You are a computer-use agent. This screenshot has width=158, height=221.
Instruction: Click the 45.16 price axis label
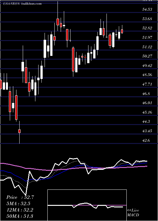(147, 112)
